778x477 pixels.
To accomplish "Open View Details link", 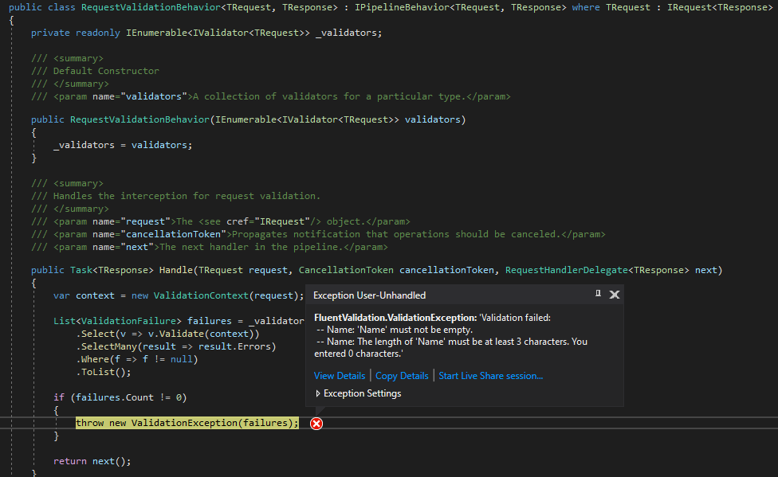I will pyautogui.click(x=340, y=376).
